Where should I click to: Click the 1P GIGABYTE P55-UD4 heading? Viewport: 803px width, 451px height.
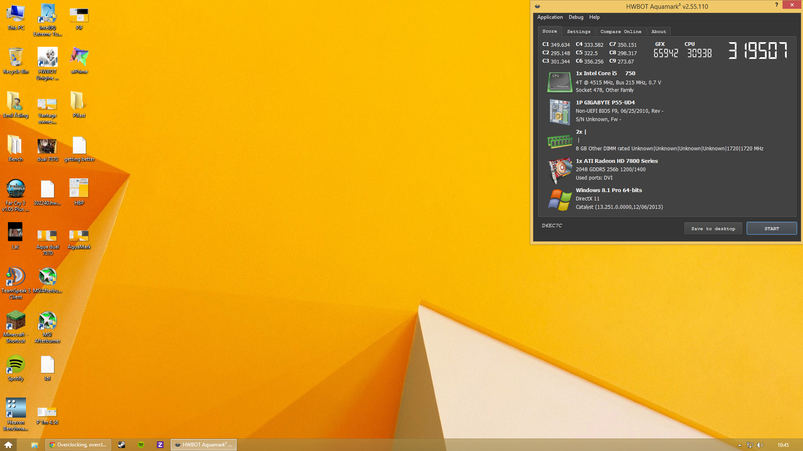[605, 103]
